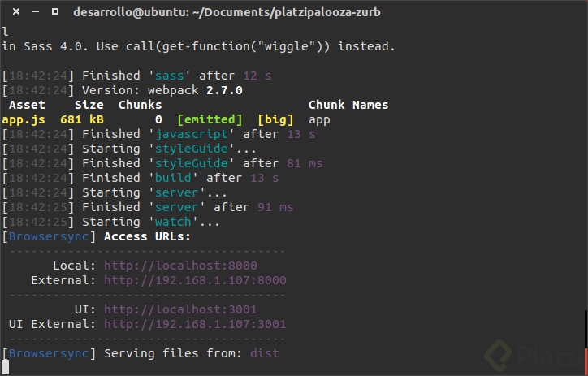This screenshot has height=376, width=588.
Task: Close the terminal window
Action: tap(14, 12)
